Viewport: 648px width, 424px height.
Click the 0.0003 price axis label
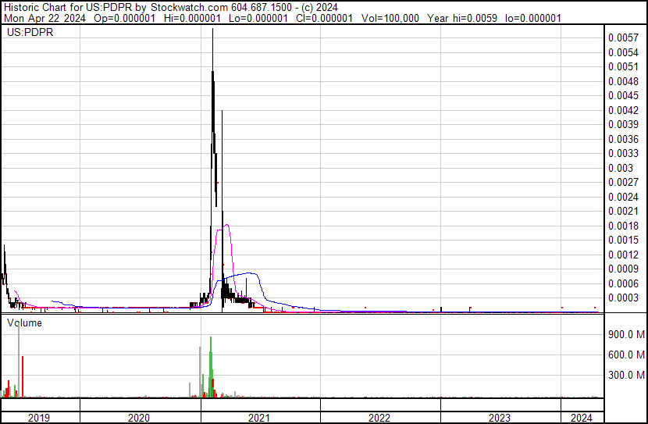coord(622,298)
